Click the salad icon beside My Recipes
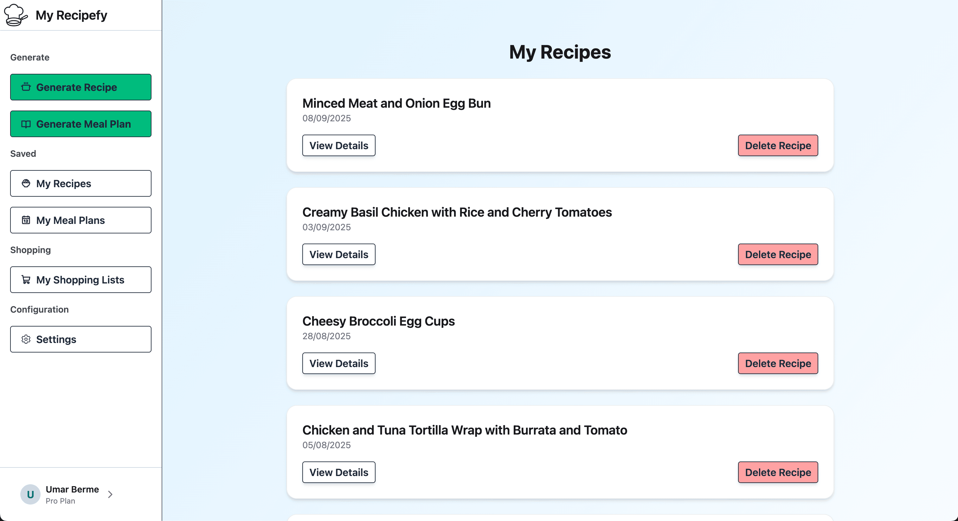 click(x=26, y=183)
